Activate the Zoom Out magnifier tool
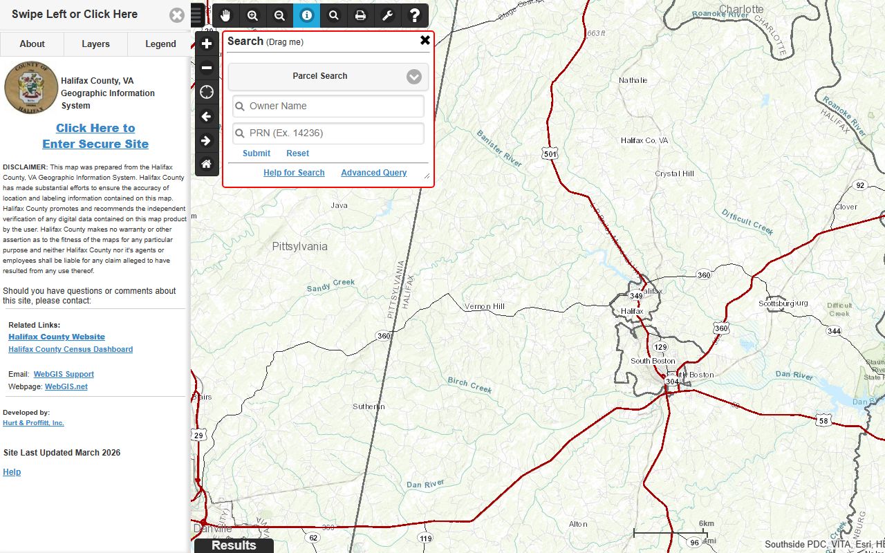The width and height of the screenshot is (885, 553). [279, 16]
